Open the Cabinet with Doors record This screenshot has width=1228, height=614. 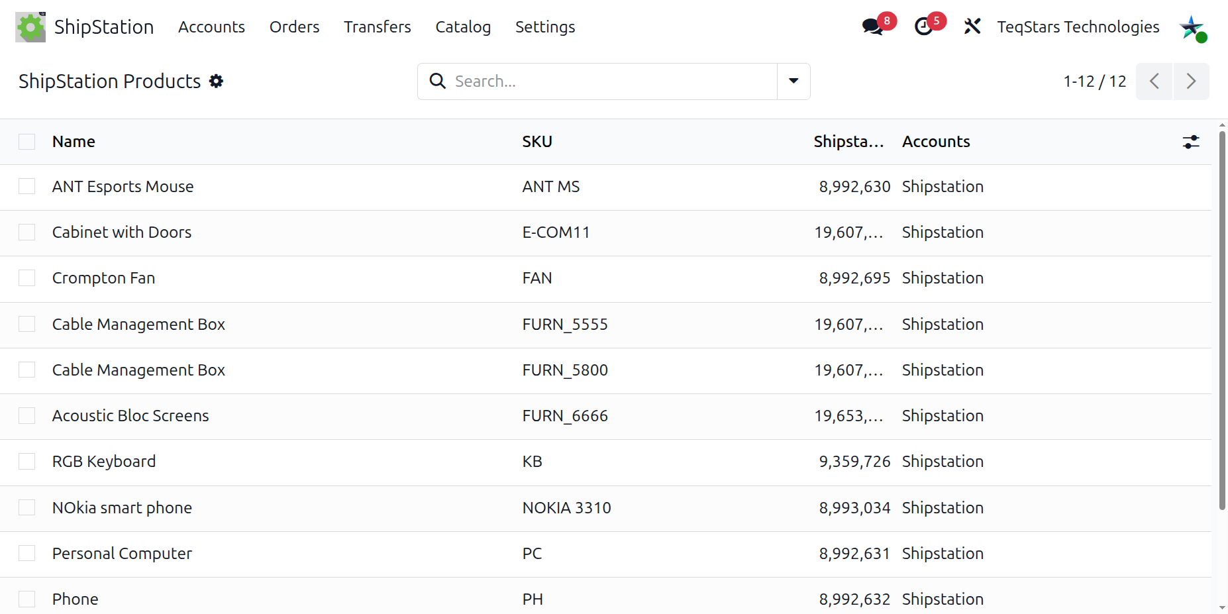click(122, 232)
